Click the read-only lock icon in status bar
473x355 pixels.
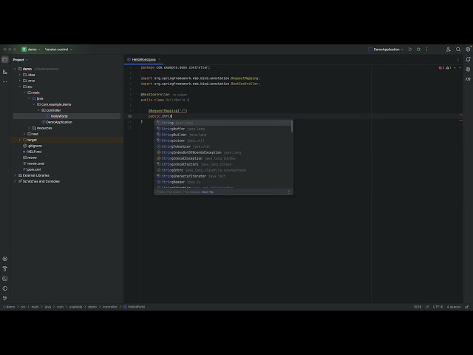point(466,307)
